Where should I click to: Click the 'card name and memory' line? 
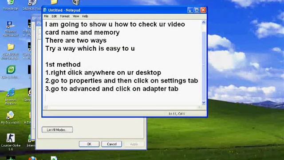pos(83,32)
